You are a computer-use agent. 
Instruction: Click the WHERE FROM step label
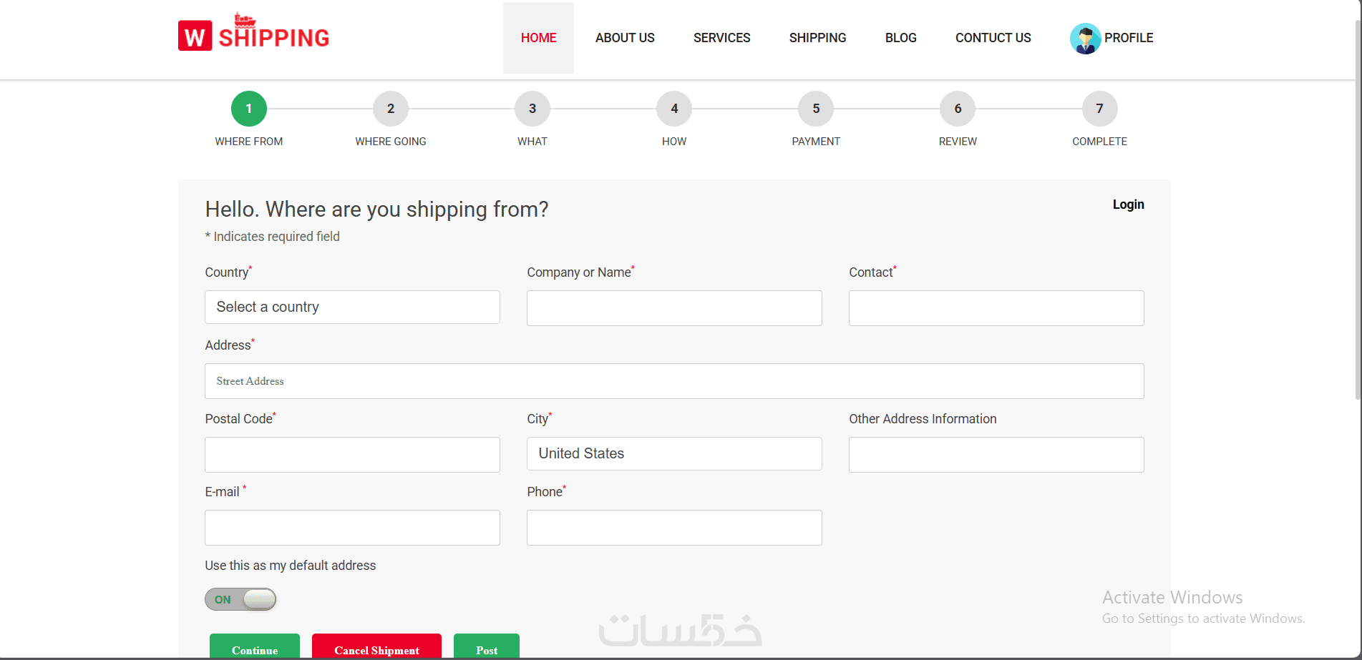point(249,142)
